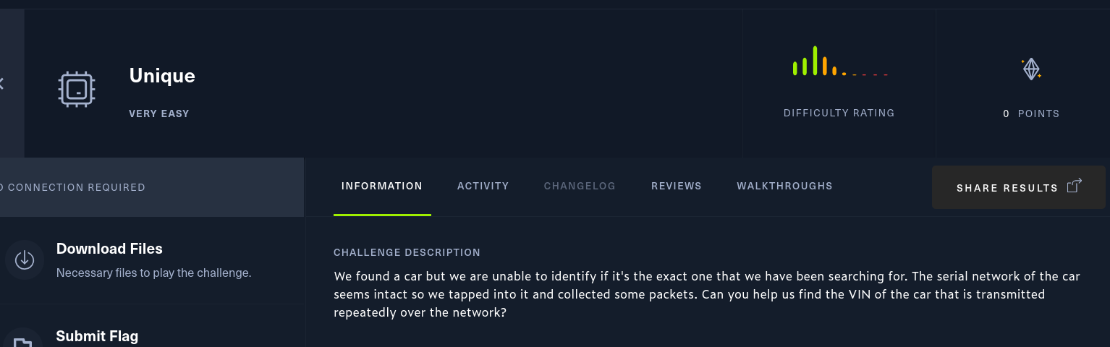
Task: Click the Unique challenge title
Action: pos(162,75)
